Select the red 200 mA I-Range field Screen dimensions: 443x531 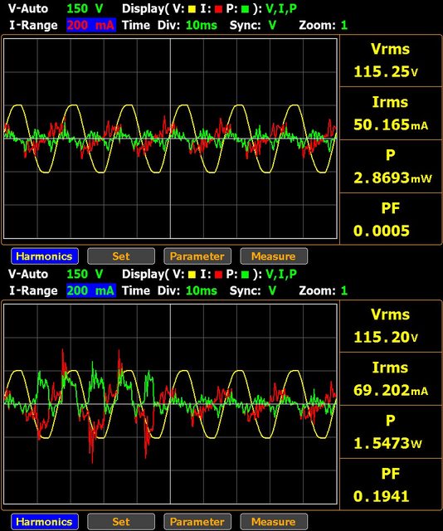pos(91,25)
